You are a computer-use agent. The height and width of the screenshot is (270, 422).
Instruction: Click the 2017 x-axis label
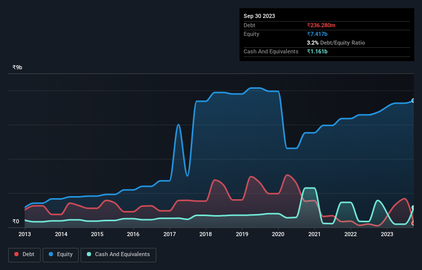click(x=170, y=234)
